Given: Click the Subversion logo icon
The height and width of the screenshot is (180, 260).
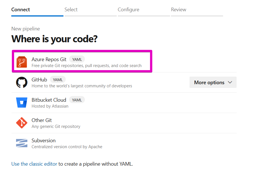Looking at the screenshot, I should point(22,143).
